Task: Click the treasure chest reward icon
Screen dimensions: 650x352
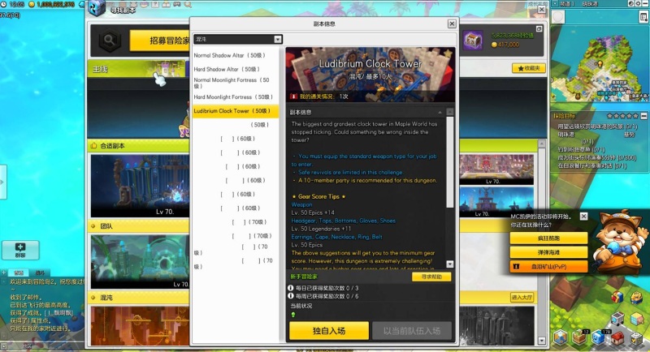Action: [473, 41]
